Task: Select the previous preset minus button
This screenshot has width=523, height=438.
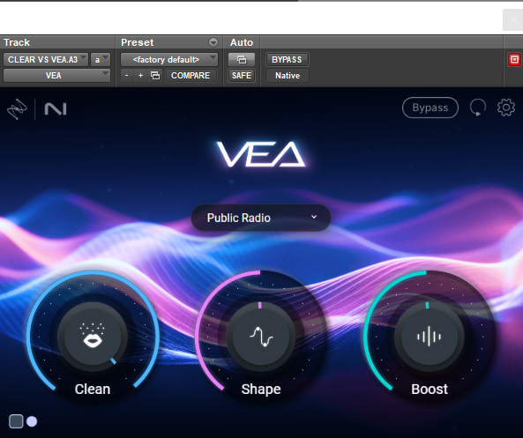Action: click(x=126, y=76)
